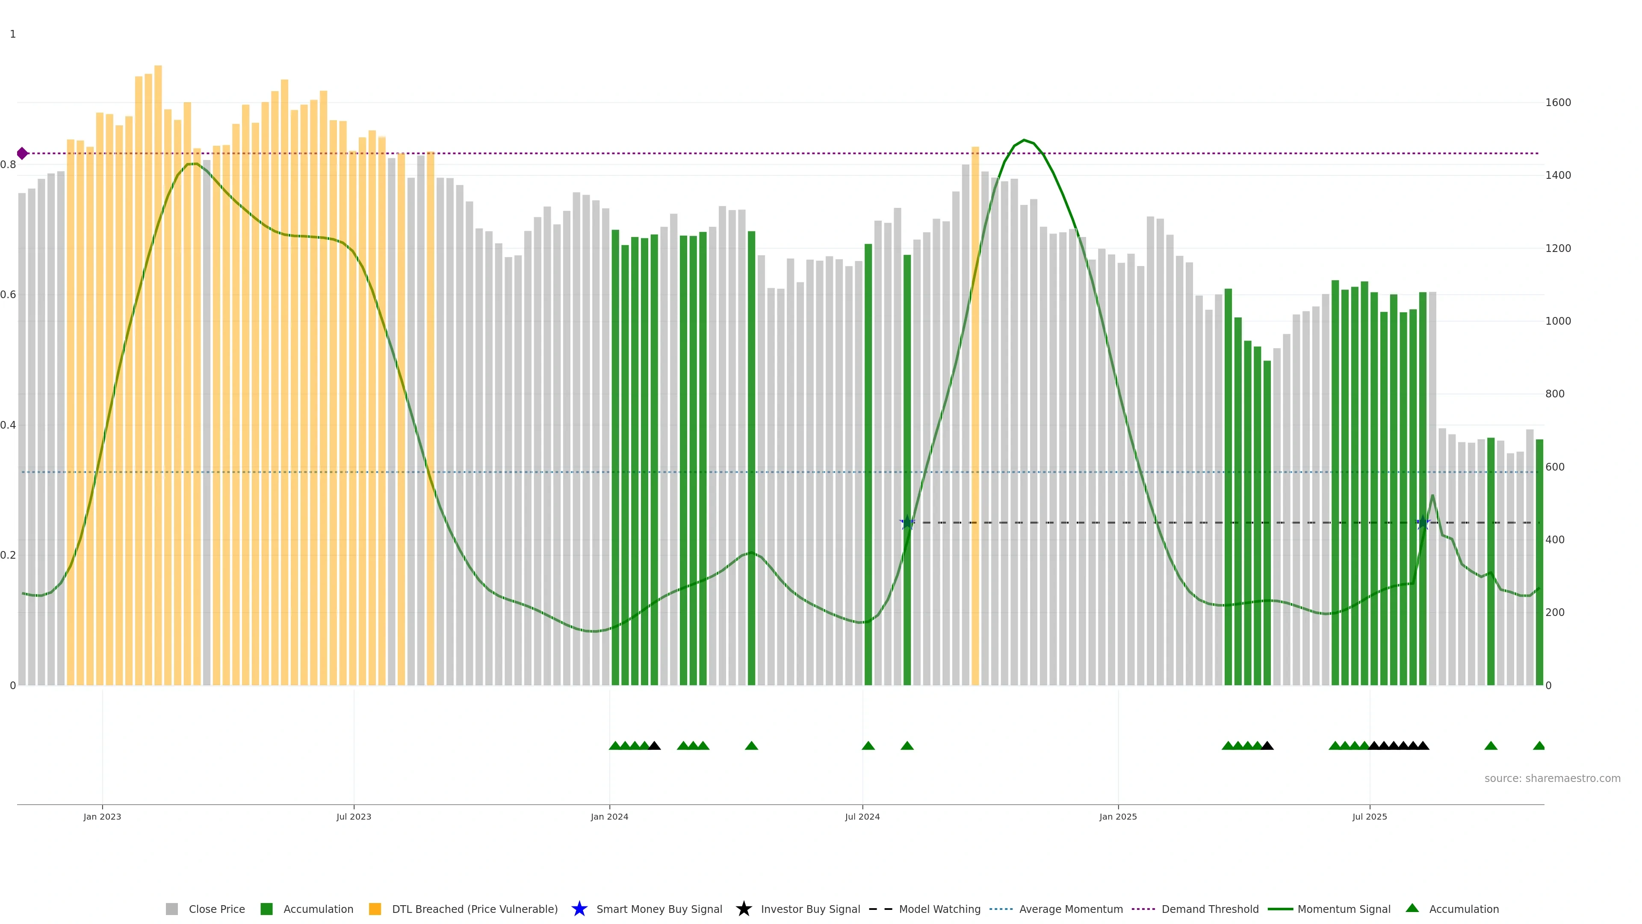The image size is (1642, 924).
Task: Click the Jan 2024 x-axis label
Action: pyautogui.click(x=609, y=816)
